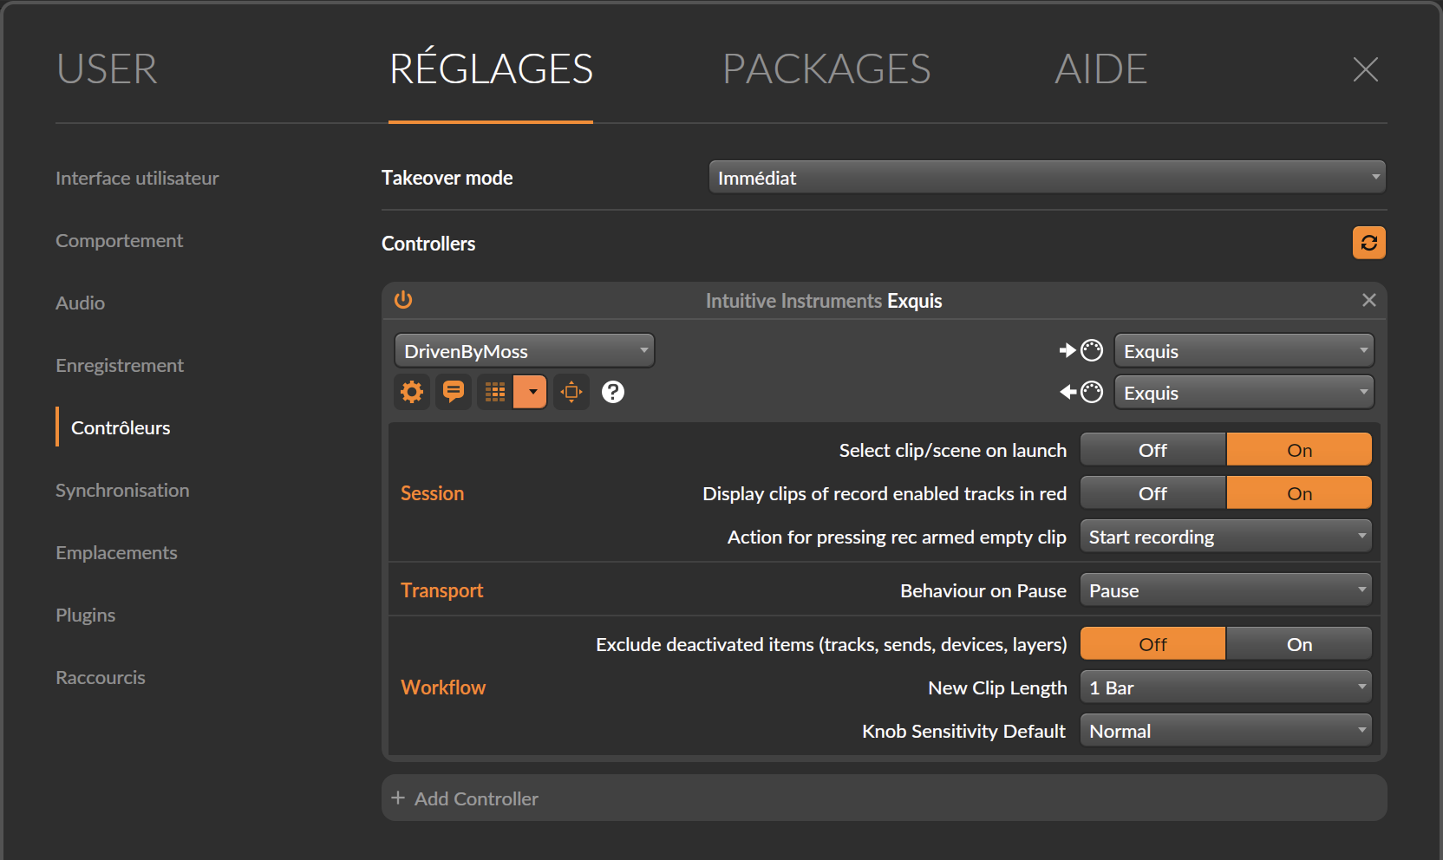Click the grid layout icon
Image resolution: width=1443 pixels, height=860 pixels.
[x=495, y=392]
